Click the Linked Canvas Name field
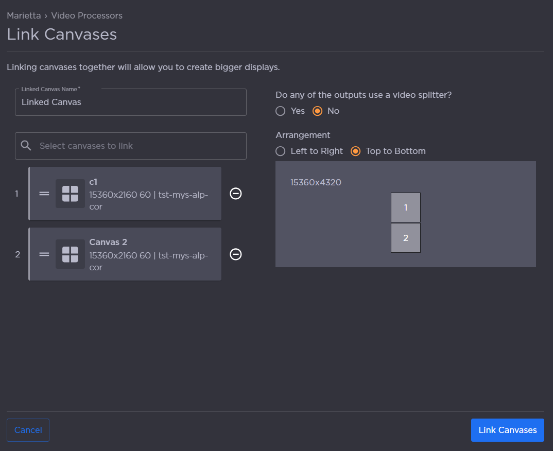Image resolution: width=553 pixels, height=451 pixels. pos(130,102)
